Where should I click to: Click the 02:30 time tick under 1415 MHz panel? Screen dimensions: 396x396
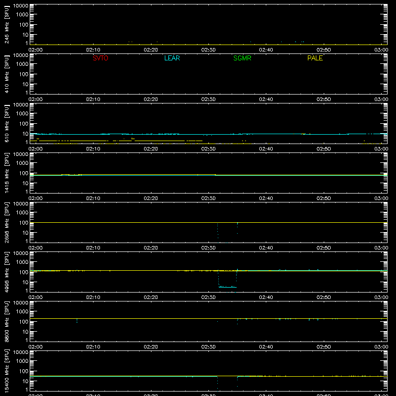point(208,198)
